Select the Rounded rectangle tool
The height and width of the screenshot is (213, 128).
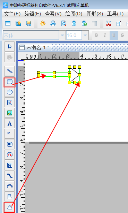tap(10, 82)
